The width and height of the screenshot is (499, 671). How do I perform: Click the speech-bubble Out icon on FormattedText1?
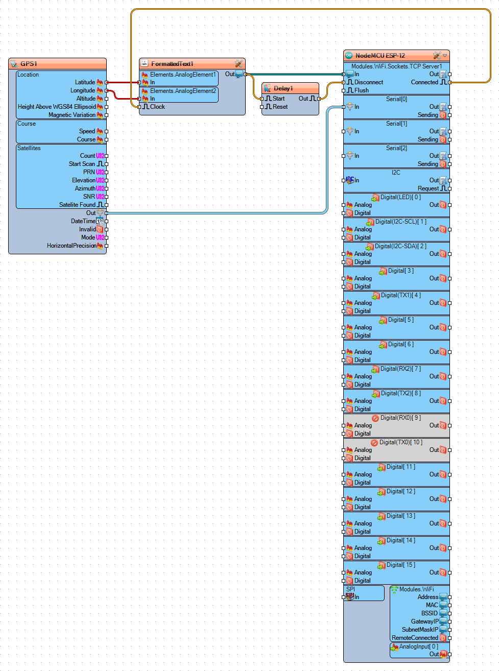[239, 74]
